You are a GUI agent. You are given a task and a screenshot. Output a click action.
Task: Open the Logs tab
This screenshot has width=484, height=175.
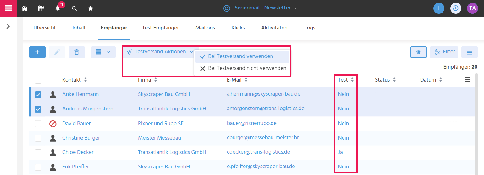pos(310,28)
